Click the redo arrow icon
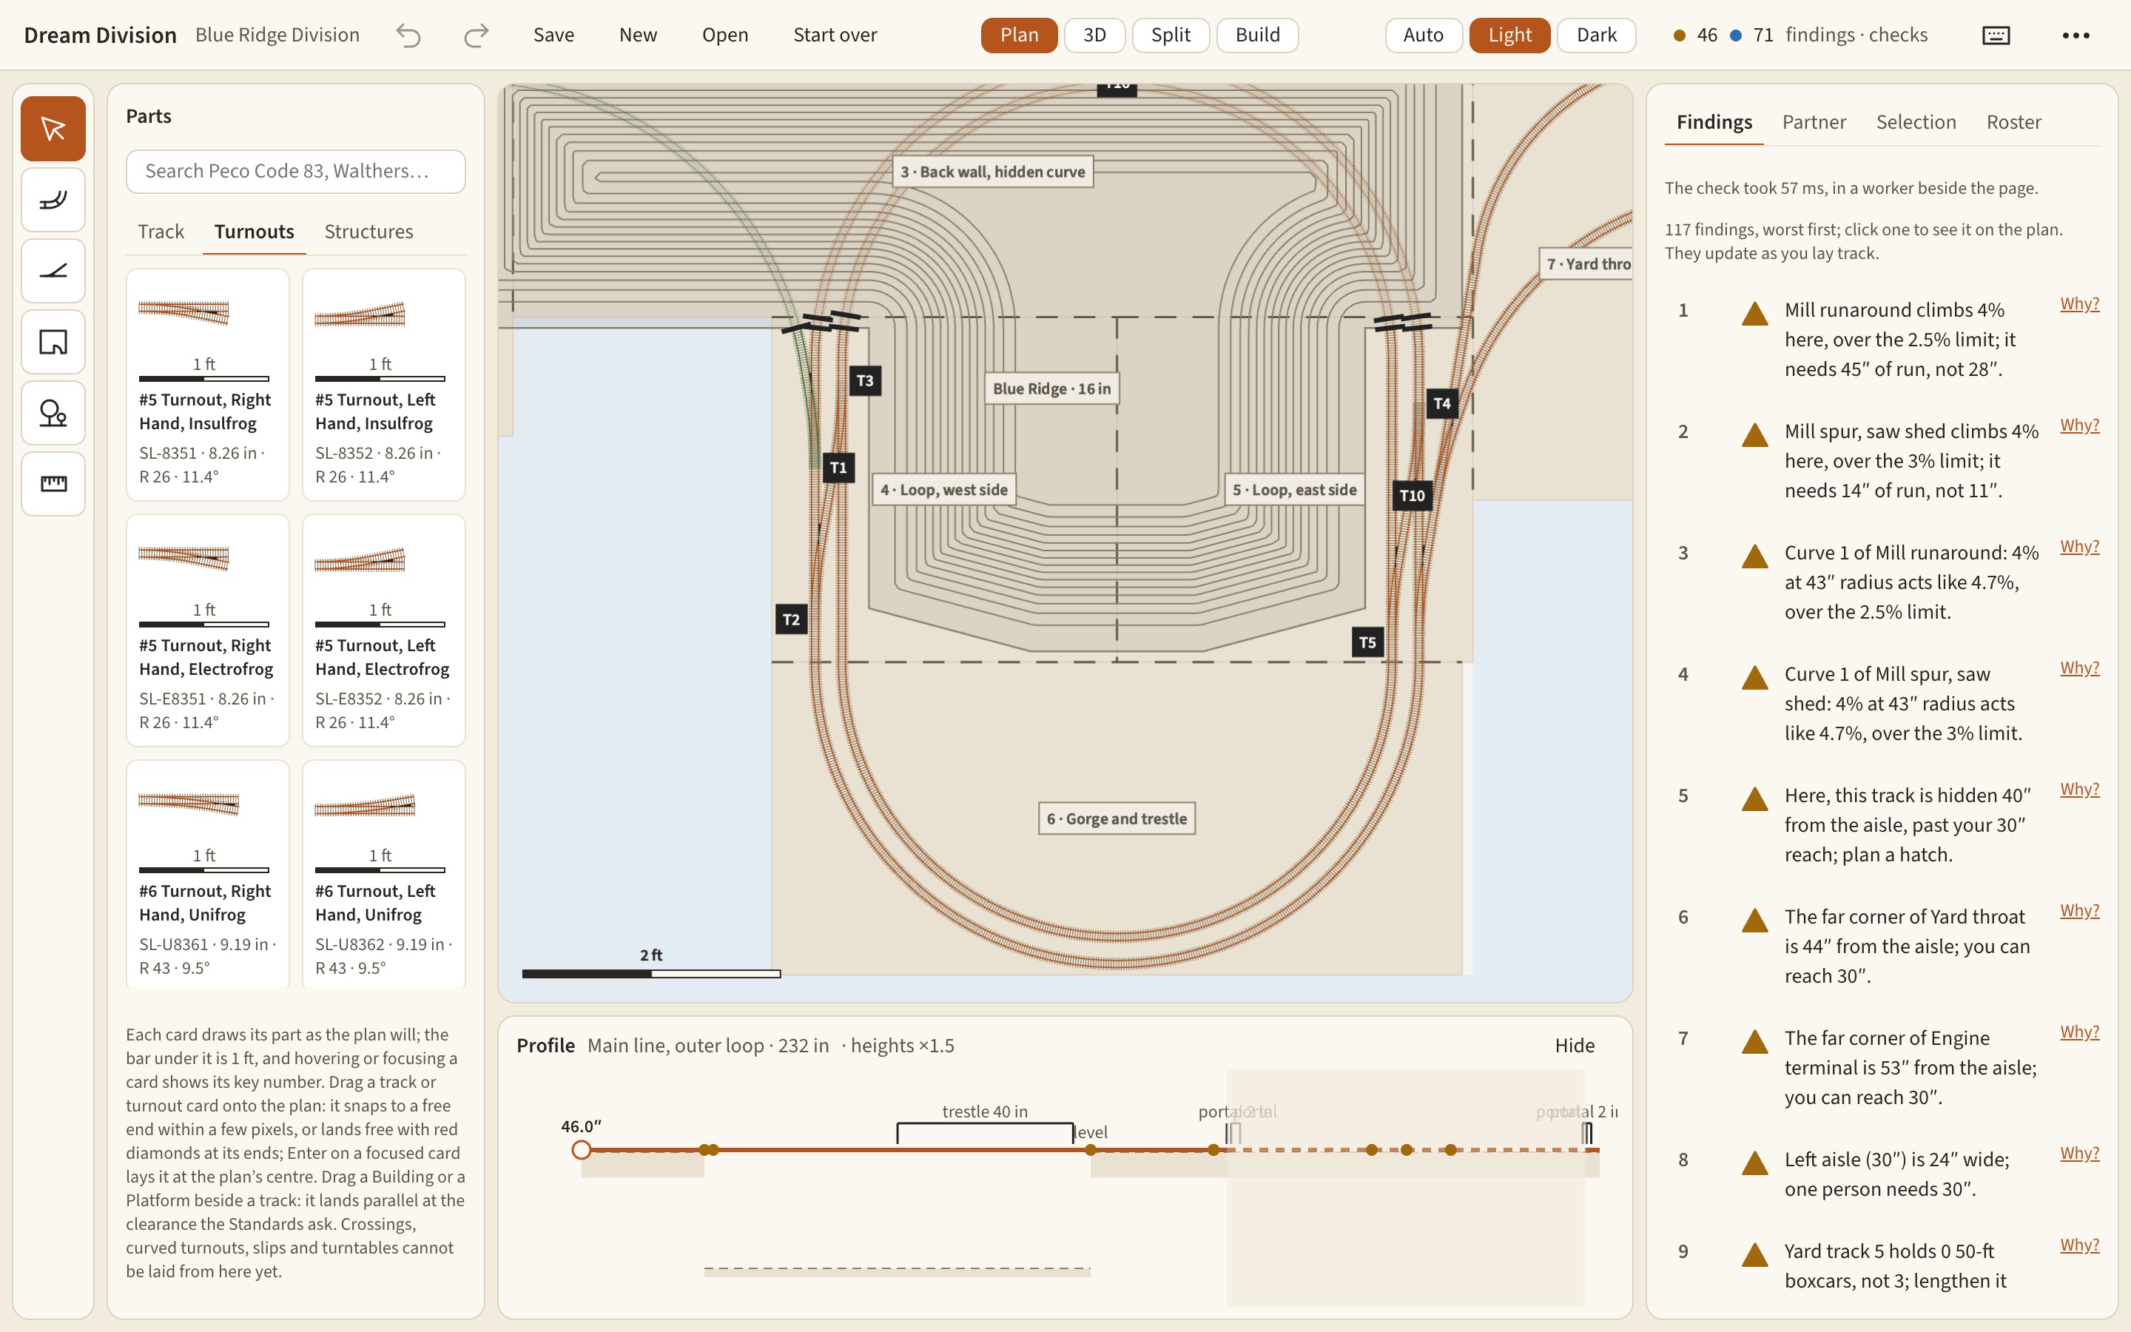The height and width of the screenshot is (1332, 2131). [x=476, y=36]
